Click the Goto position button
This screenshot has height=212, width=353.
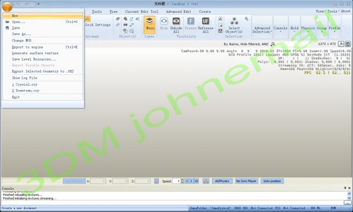(x=272, y=181)
